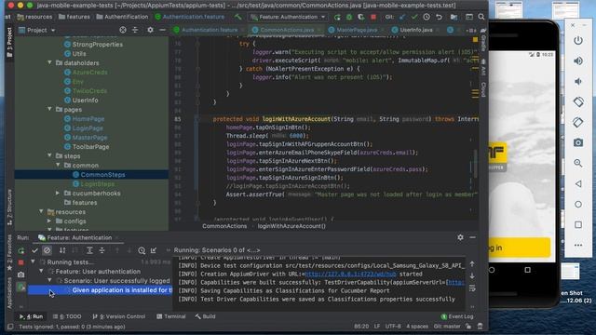Toggle Show Ignored tests icon
The image size is (596, 335).
[47, 250]
